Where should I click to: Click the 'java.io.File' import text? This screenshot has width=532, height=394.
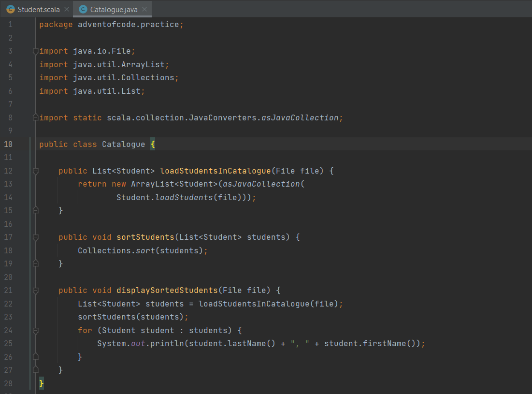(102, 51)
